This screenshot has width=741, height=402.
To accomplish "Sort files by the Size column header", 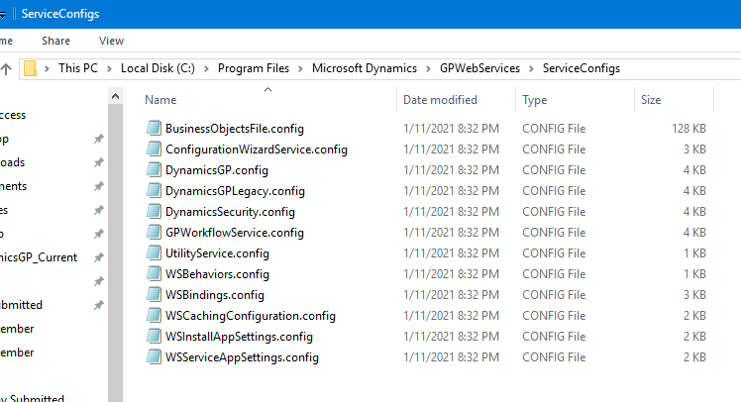I will 651,100.
